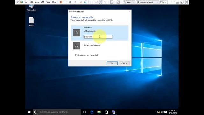Click the Remote Desktop taskbar icon
Viewport: 204px width, 115px height.
click(x=113, y=112)
